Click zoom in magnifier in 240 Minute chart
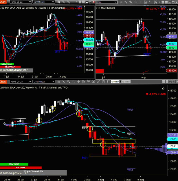The image size is (178, 181). click(x=69, y=82)
